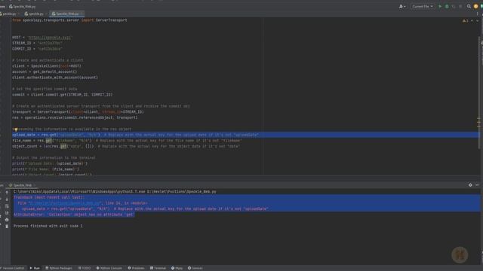Click the STREAM_ID assignment line
This screenshot has height=271, width=483.
(x=37, y=43)
